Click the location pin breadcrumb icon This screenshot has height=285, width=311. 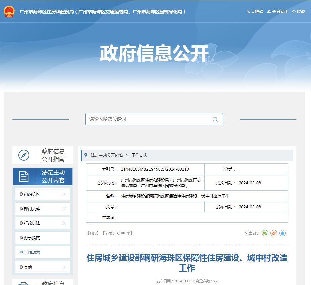[x=86, y=155]
